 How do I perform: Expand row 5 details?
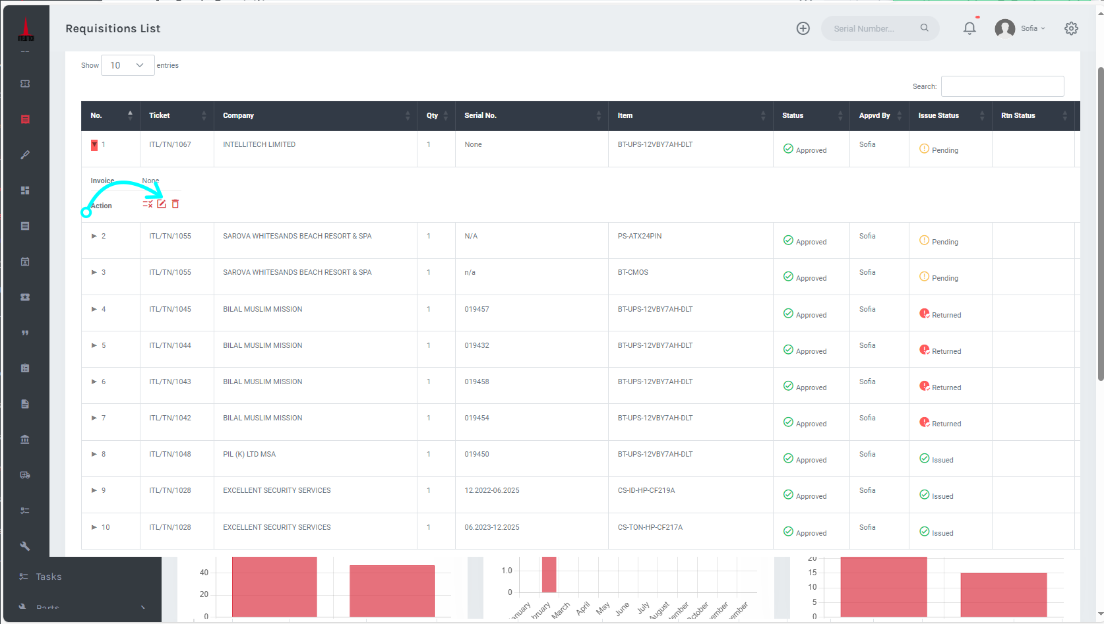pos(94,345)
